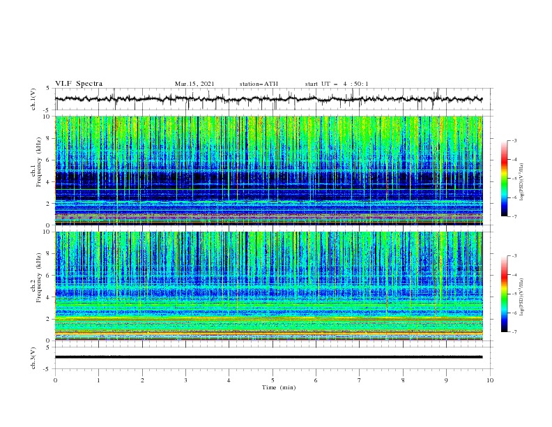Viewport: 552px width, 427px height.
Task: Click the time axis tick label '3'
Action: tap(185, 380)
